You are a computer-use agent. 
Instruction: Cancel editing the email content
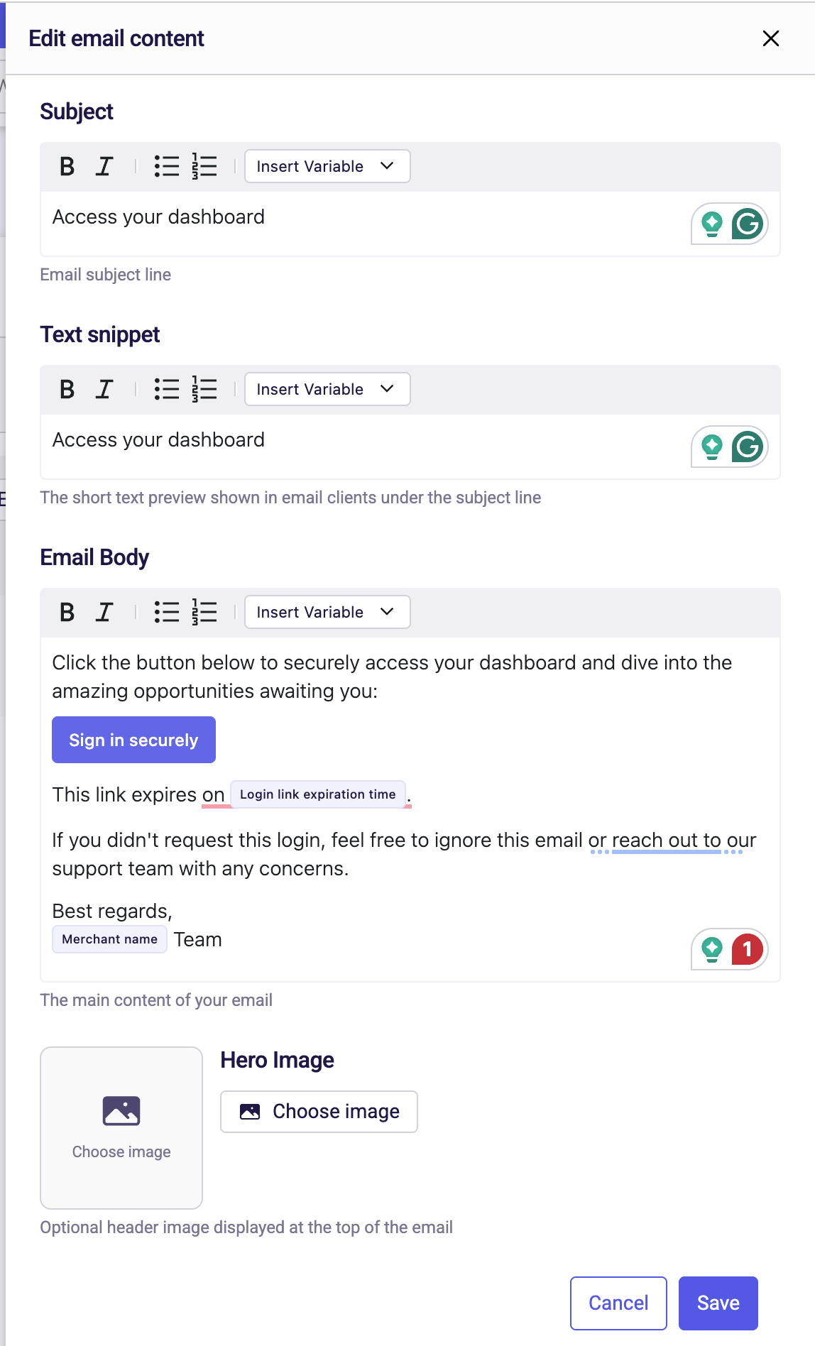coord(618,1303)
